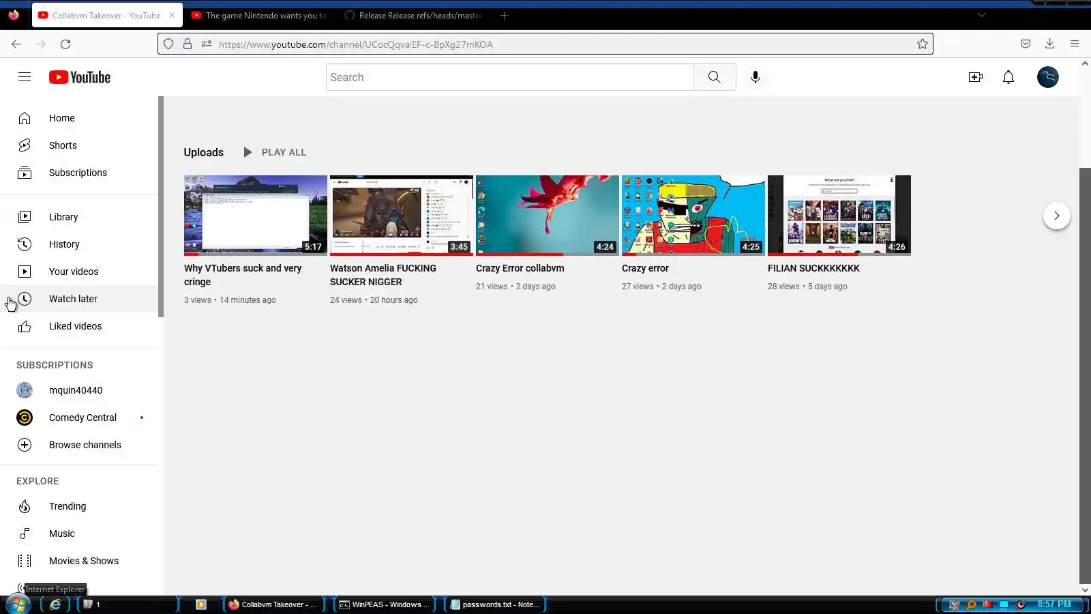The image size is (1091, 614).
Task: Click the "Crazy error" video title
Action: coord(645,268)
